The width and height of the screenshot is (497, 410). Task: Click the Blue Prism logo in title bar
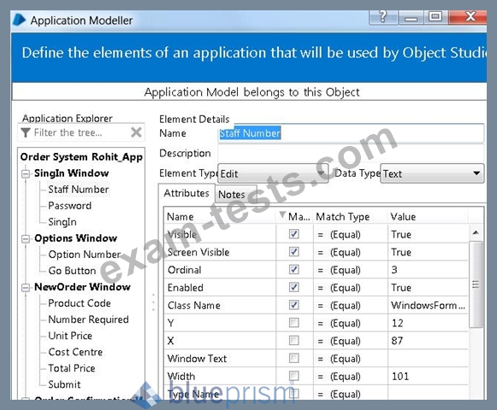click(19, 20)
